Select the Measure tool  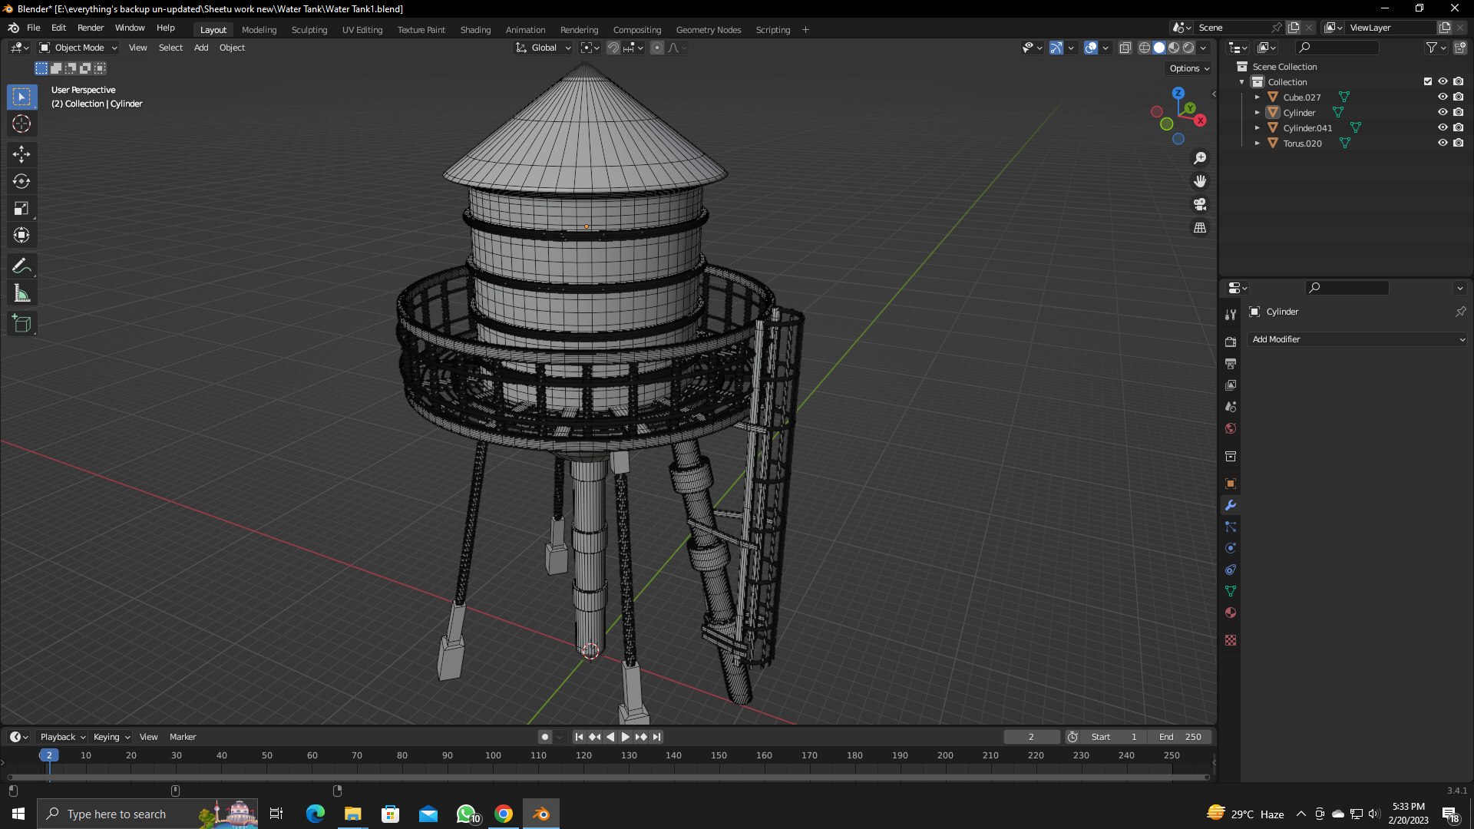pos(21,293)
